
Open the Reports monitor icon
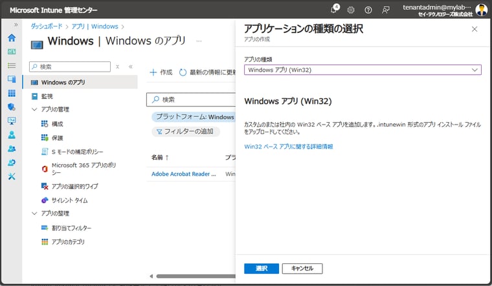click(12, 121)
